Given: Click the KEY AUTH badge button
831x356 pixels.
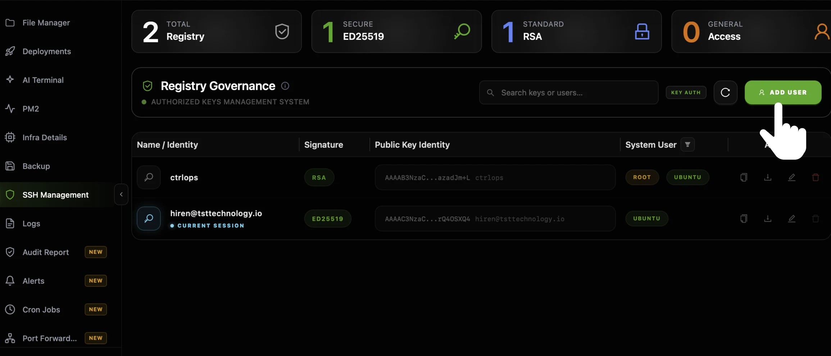Looking at the screenshot, I should pyautogui.click(x=686, y=92).
